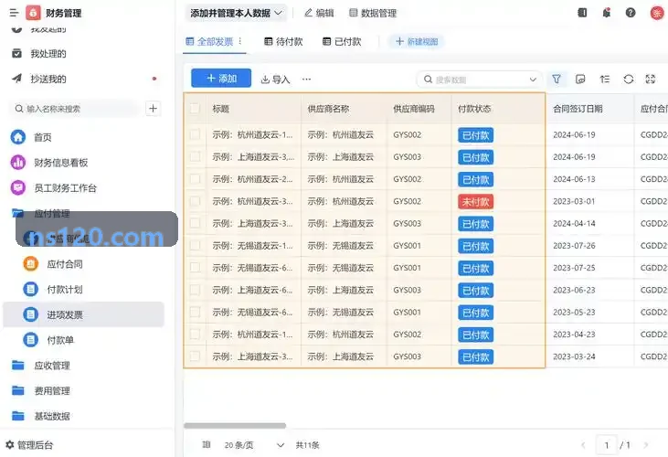Check row dated 2023-07-26

click(x=195, y=245)
